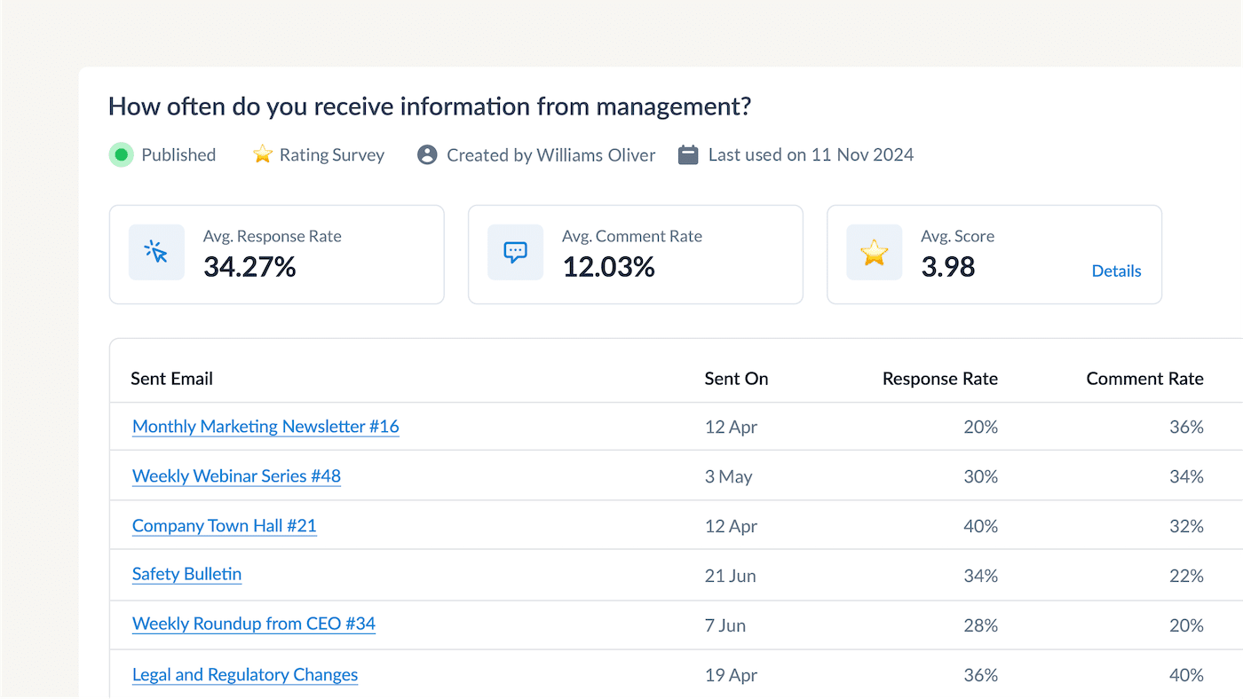This screenshot has width=1243, height=699.
Task: Click the Created by Williams Oliver text
Action: pyautogui.click(x=550, y=155)
